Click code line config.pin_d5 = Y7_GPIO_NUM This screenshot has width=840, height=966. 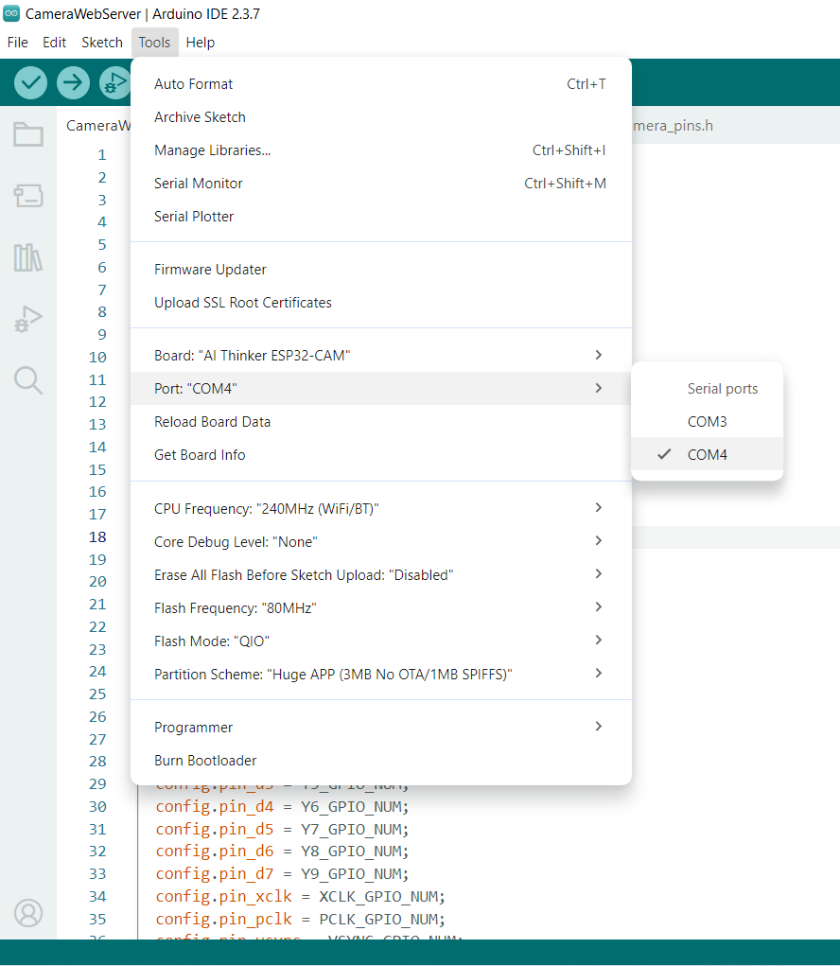[282, 829]
